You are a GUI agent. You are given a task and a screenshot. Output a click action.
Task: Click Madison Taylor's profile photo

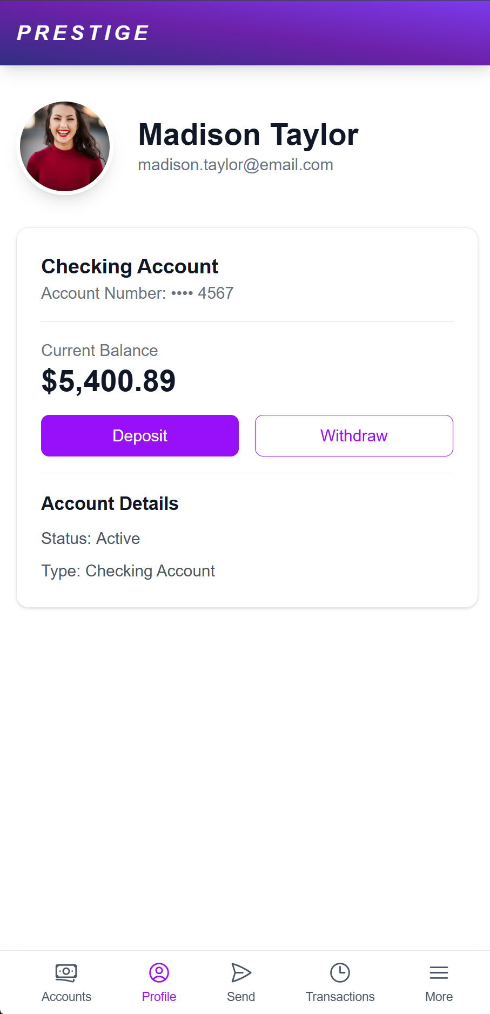point(65,146)
